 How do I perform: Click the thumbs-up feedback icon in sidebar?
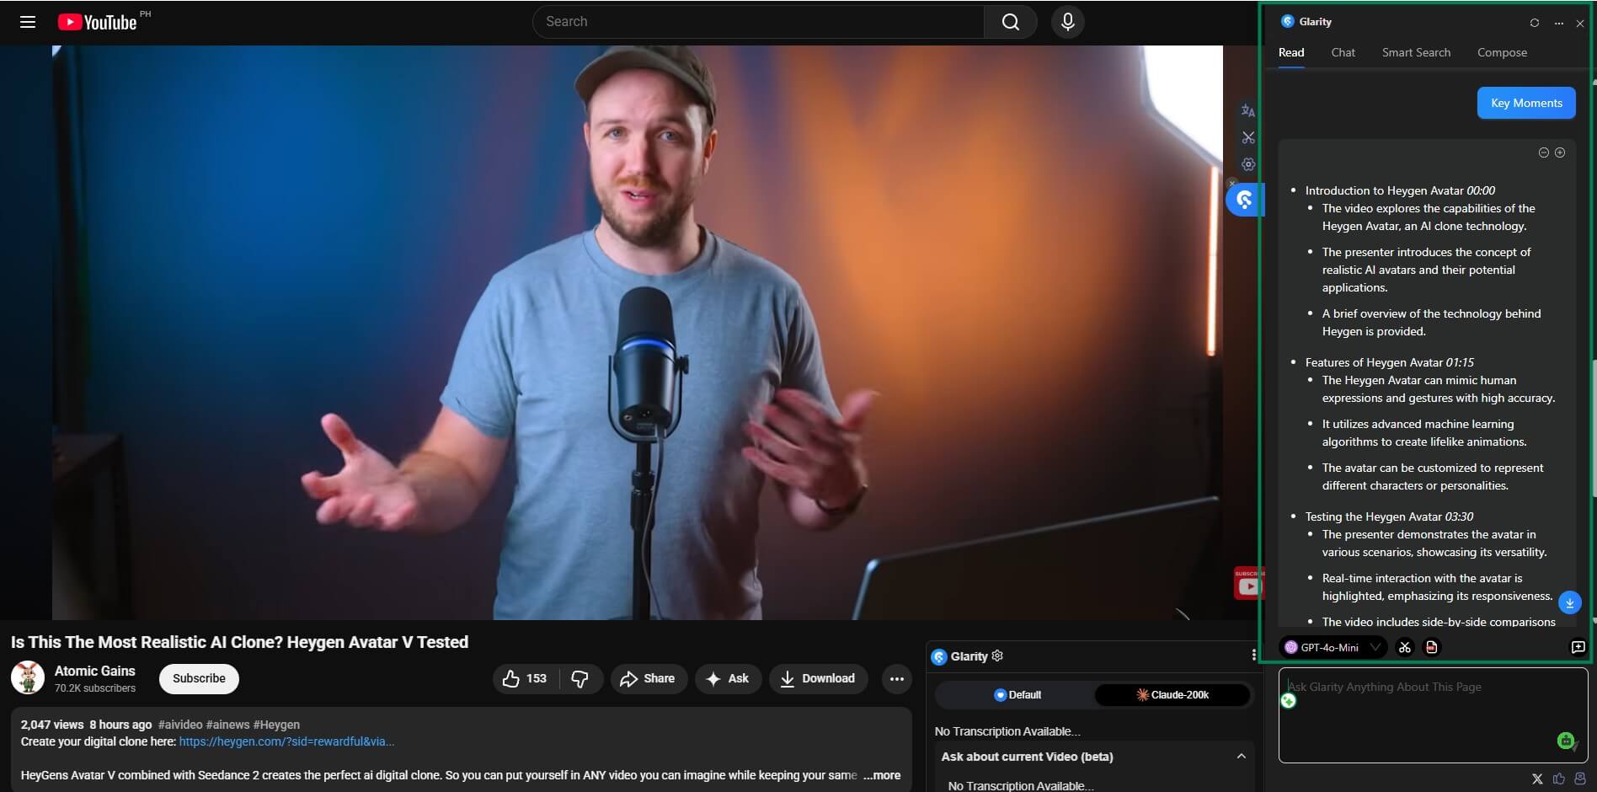coord(1559,779)
